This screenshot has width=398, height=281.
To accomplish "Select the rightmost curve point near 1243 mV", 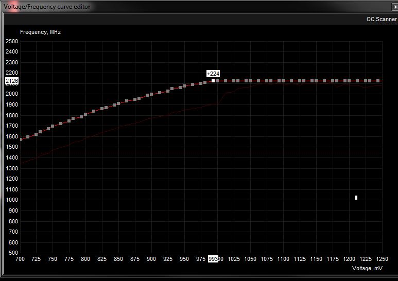I will [378, 81].
